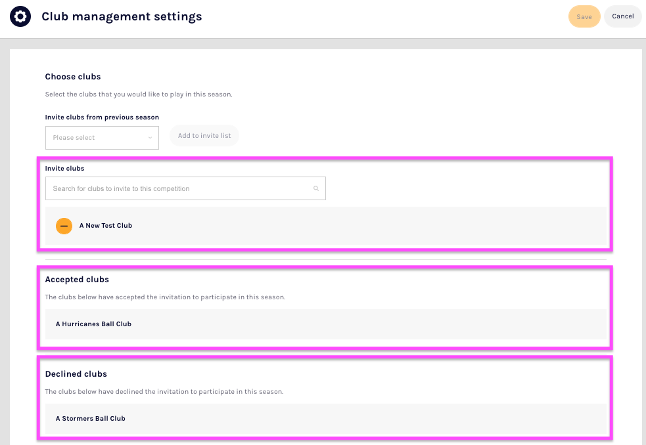Click the 'Choose clubs' heading
Image resolution: width=646 pixels, height=445 pixels.
(x=73, y=77)
